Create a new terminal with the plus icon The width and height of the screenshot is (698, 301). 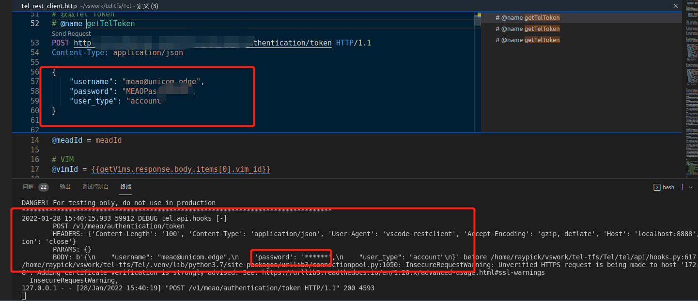[682, 187]
